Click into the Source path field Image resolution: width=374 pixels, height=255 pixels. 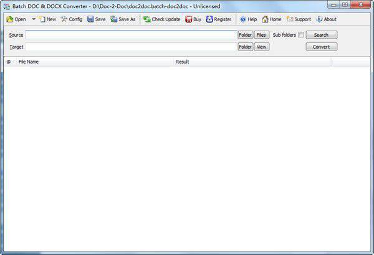click(x=131, y=35)
